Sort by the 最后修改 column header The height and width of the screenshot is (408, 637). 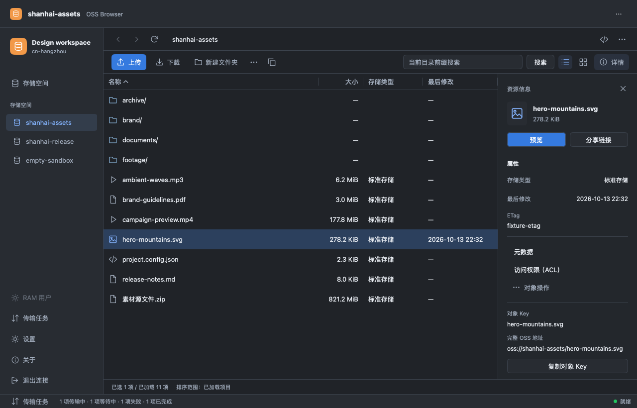(x=441, y=82)
